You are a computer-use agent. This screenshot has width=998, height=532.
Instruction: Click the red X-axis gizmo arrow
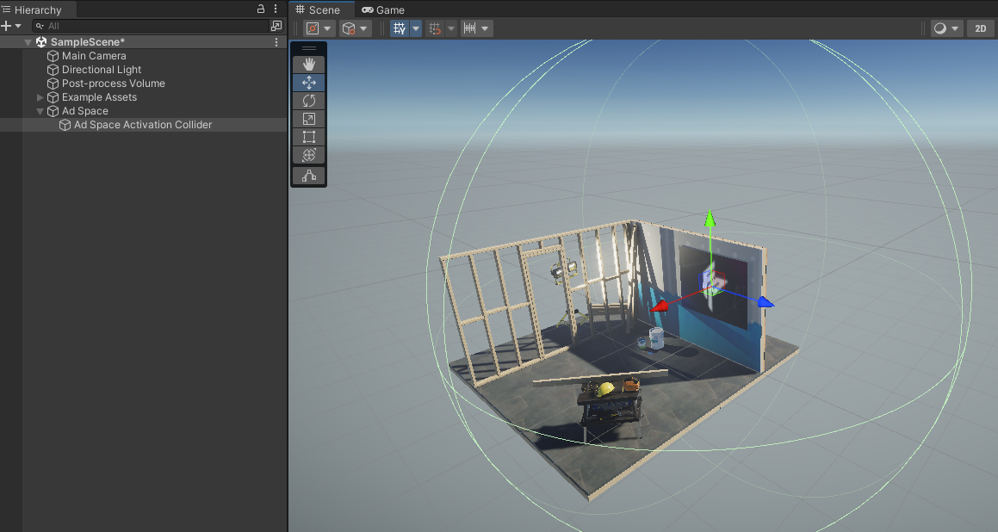point(660,306)
